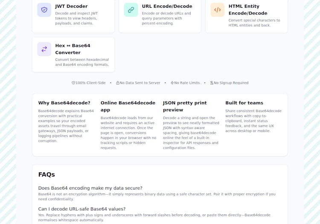
Task: Open the Hex ↔ Base64 Converter title
Action: point(73,49)
